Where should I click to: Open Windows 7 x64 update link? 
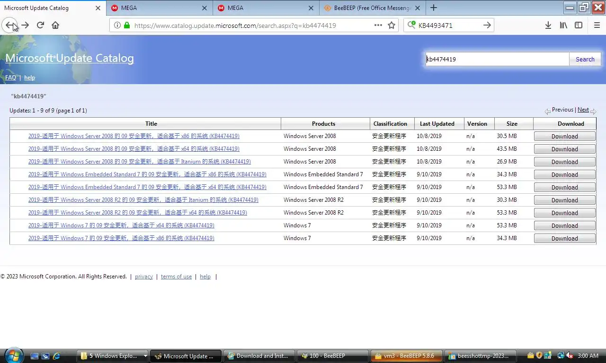pos(121,225)
